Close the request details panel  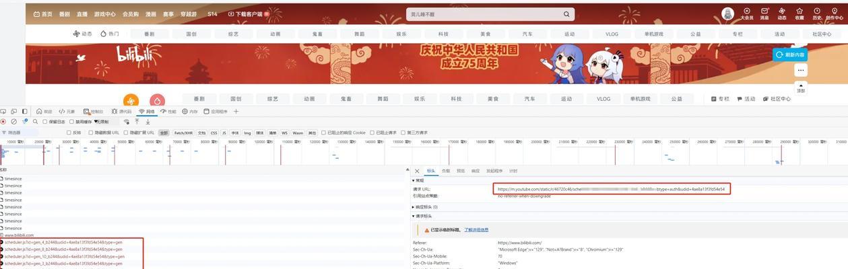point(417,171)
